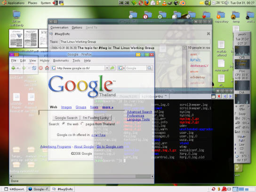
Task: Click the weather applet showing 26 °C
Action: [x=218, y=3]
